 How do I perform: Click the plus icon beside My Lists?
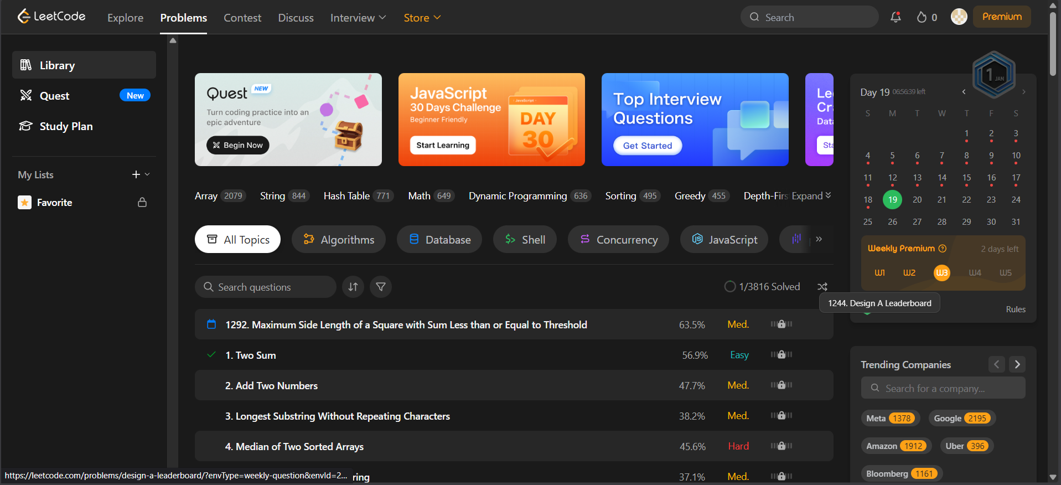(x=136, y=174)
